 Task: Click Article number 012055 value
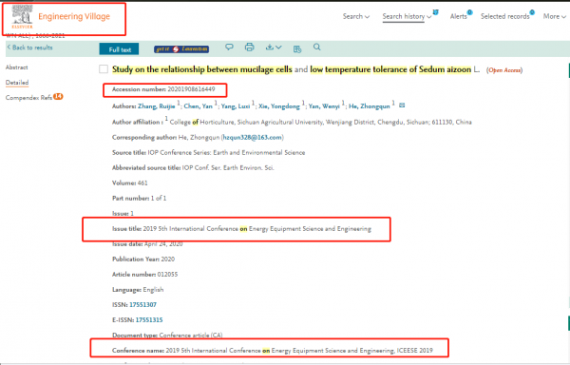pyautogui.click(x=167, y=274)
